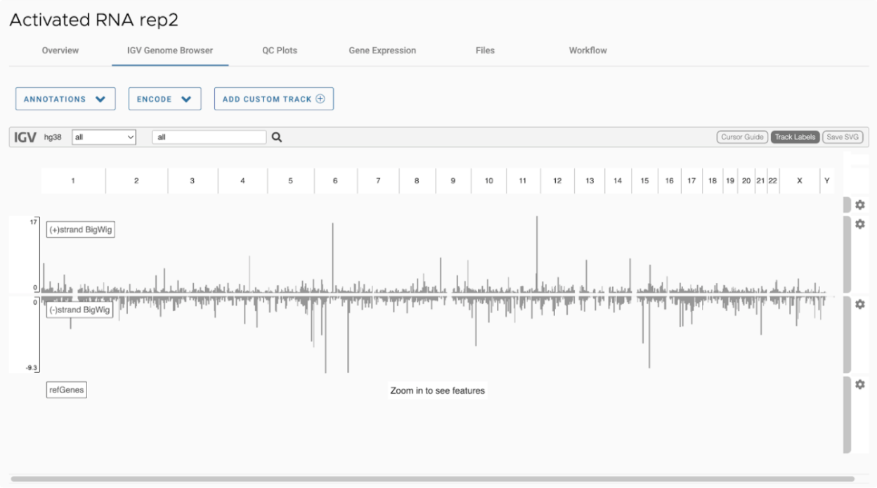Click the IGV logo
Image resolution: width=877 pixels, height=488 pixels.
(x=25, y=138)
